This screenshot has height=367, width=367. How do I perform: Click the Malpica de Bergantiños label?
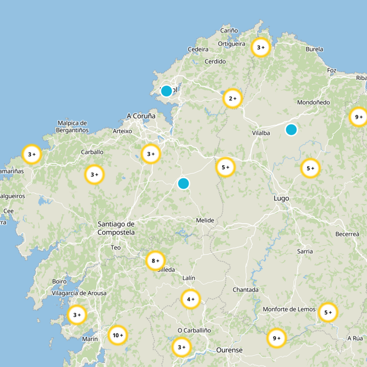72,127
